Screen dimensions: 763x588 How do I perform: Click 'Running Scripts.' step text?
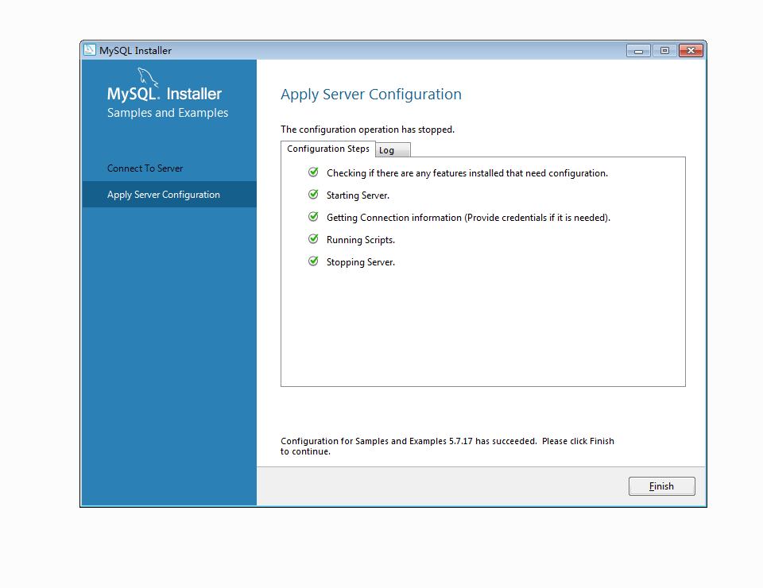[x=361, y=240]
